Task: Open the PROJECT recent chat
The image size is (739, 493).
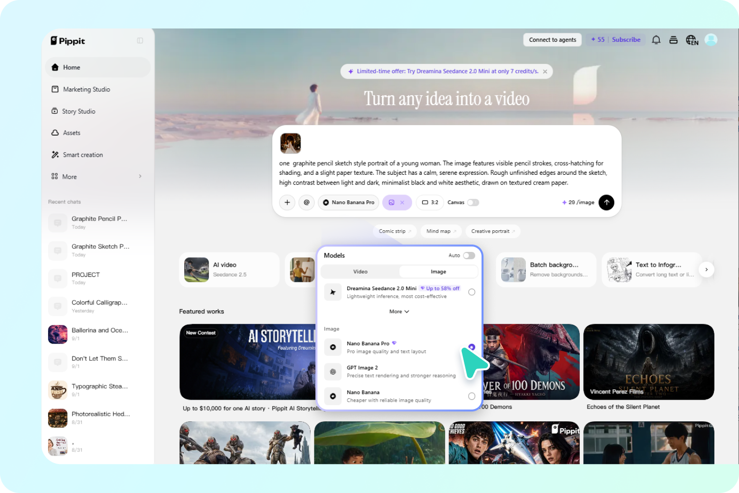Action: tap(98, 278)
